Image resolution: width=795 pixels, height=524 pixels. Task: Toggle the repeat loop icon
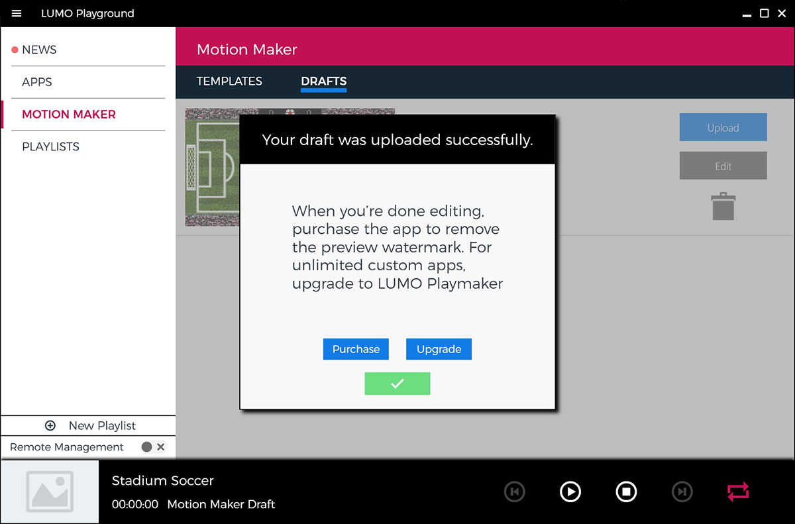point(737,492)
